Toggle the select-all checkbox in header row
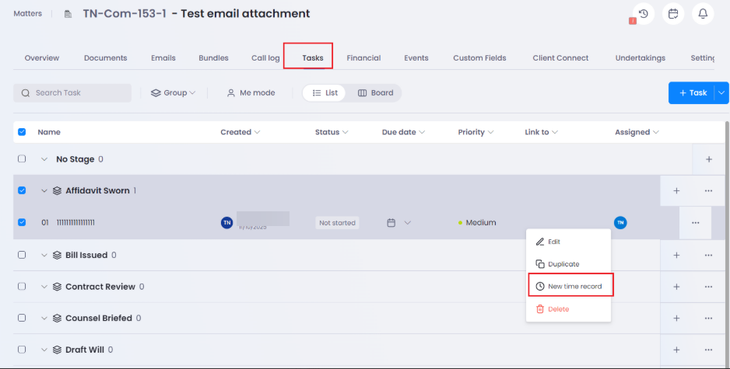The width and height of the screenshot is (730, 369). [x=22, y=132]
